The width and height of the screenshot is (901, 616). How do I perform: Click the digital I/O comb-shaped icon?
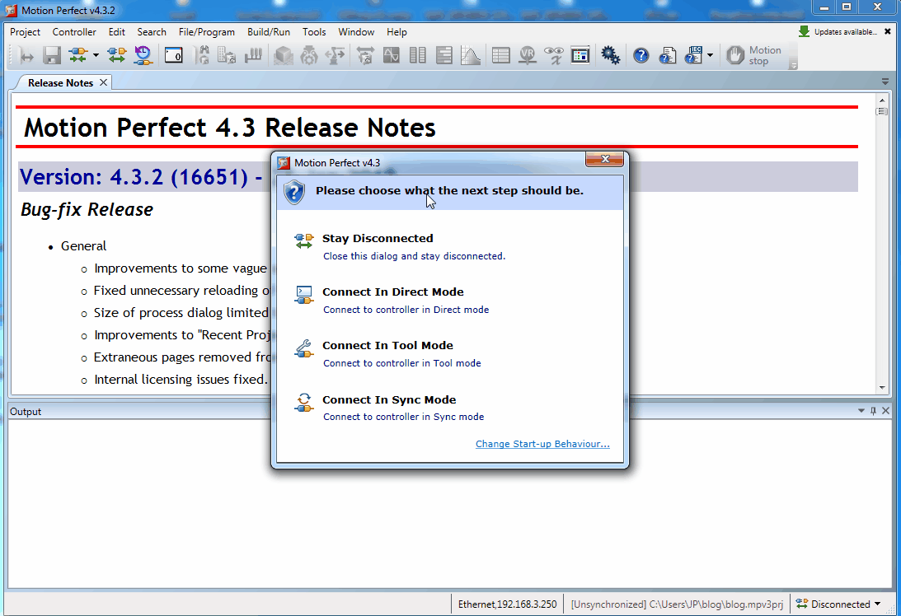[253, 56]
